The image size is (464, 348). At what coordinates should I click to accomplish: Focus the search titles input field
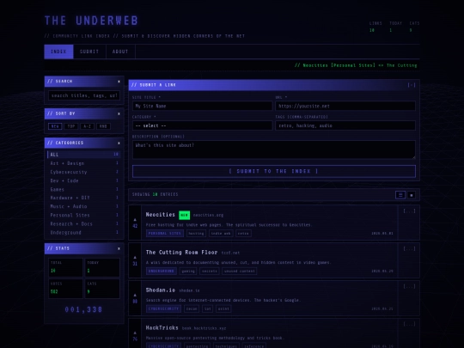(x=84, y=95)
